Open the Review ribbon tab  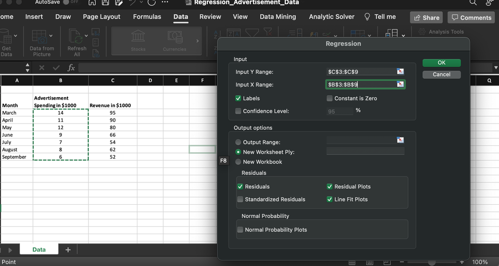click(x=210, y=17)
